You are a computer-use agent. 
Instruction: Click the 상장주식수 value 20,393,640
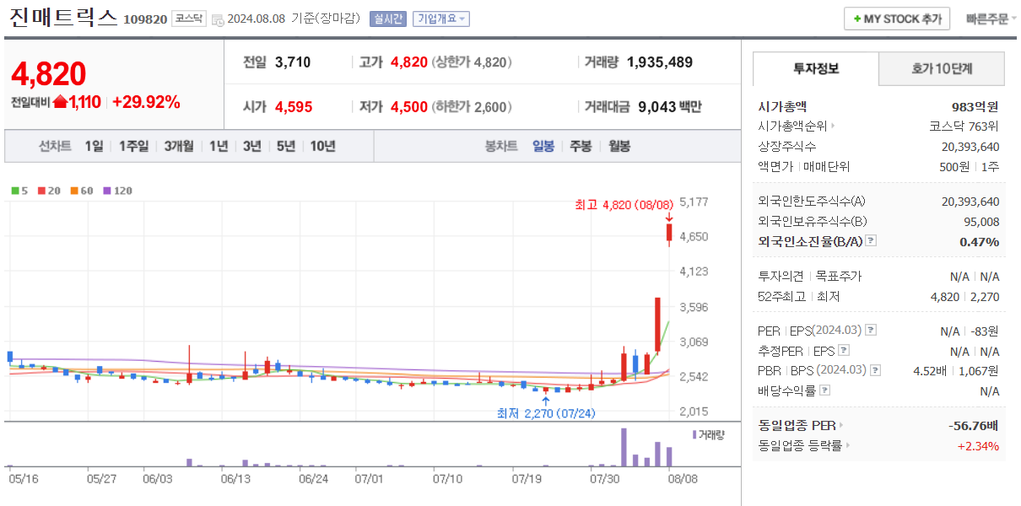click(970, 147)
